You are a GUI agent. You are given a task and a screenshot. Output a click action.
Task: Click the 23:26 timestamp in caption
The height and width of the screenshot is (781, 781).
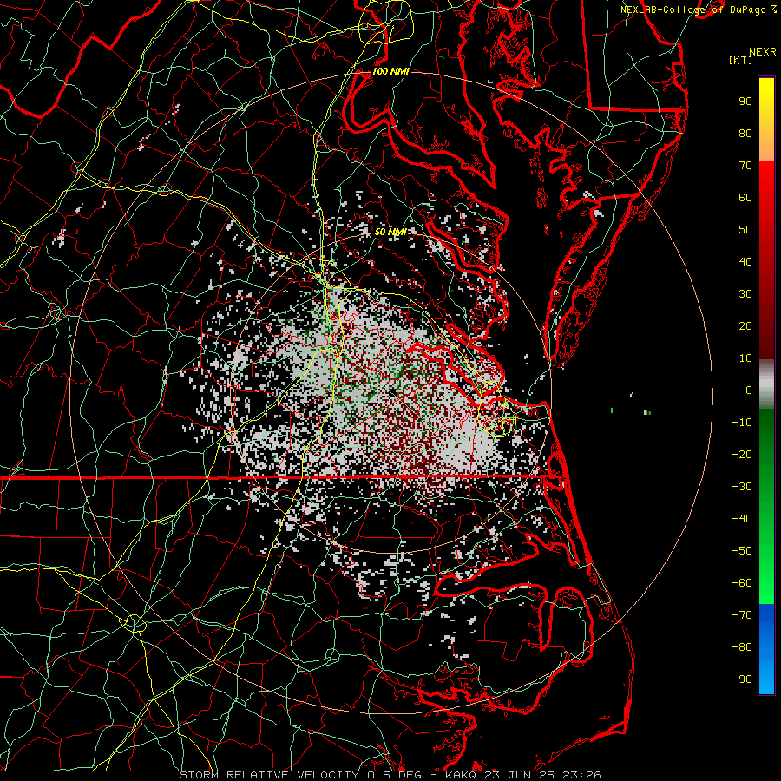click(x=581, y=775)
